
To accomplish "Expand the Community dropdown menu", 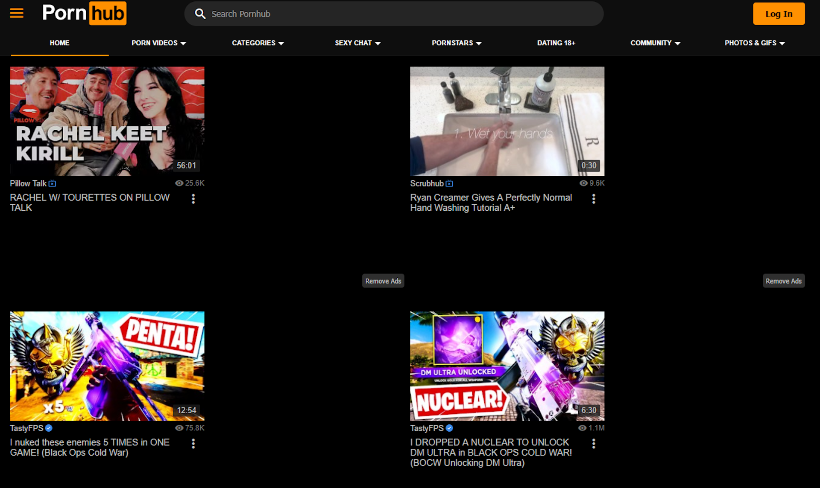I will pyautogui.click(x=655, y=43).
